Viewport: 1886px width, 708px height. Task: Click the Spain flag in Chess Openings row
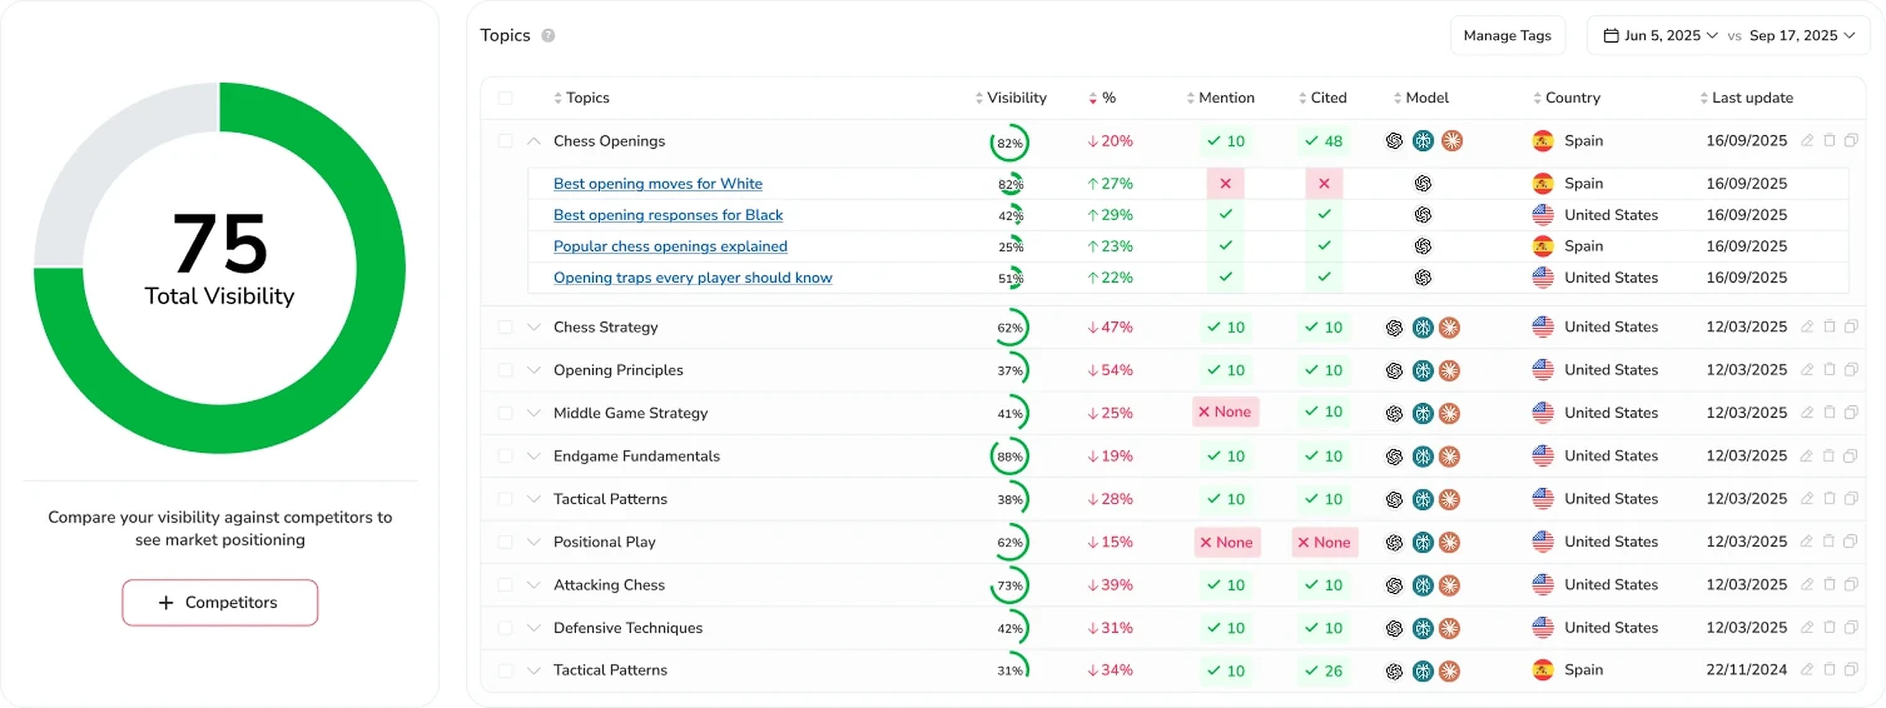click(1543, 141)
